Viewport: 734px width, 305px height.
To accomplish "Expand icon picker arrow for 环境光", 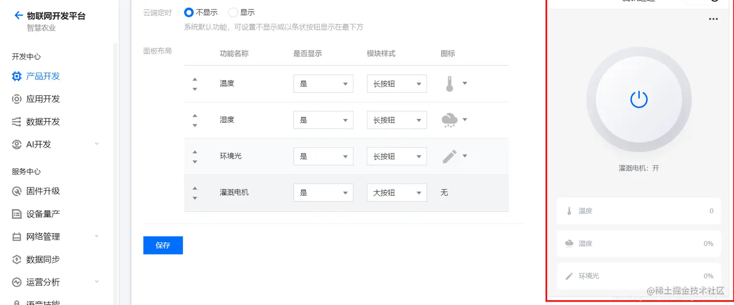I will (465, 156).
